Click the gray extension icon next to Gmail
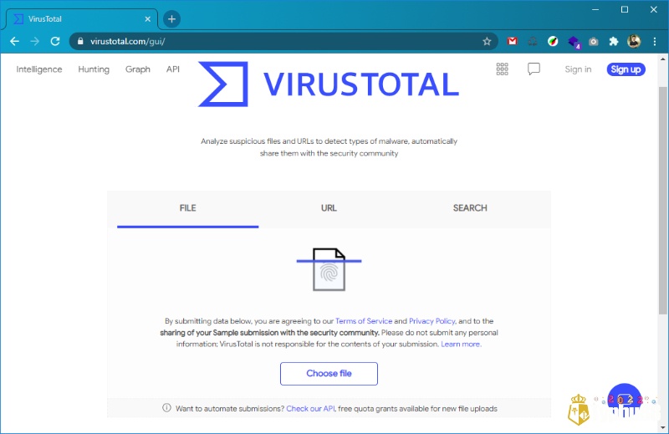 (533, 42)
